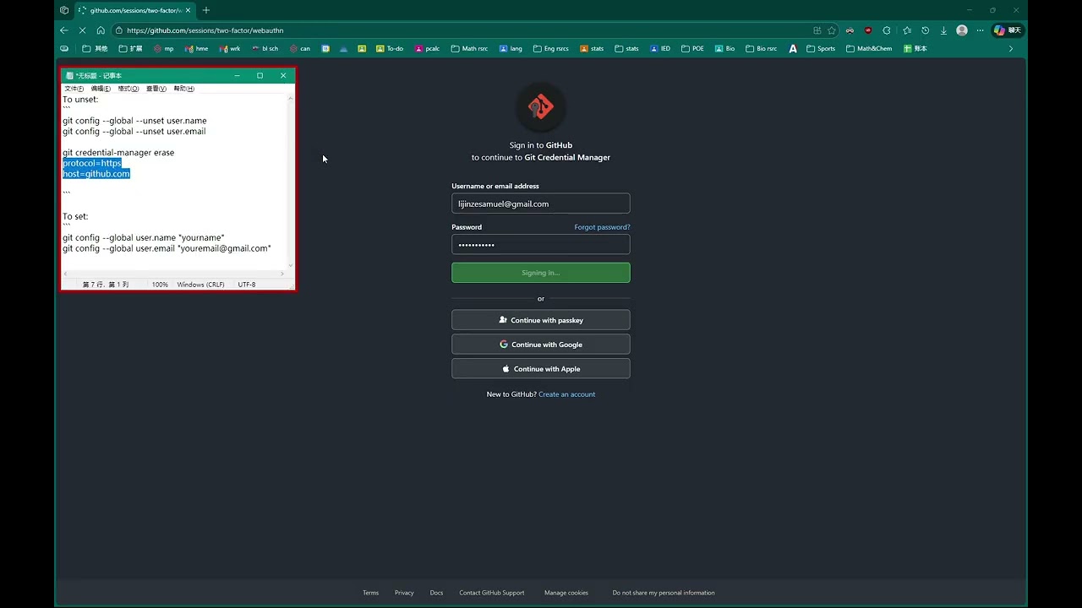
Task: Open the favorites list icon
Action: point(907,30)
